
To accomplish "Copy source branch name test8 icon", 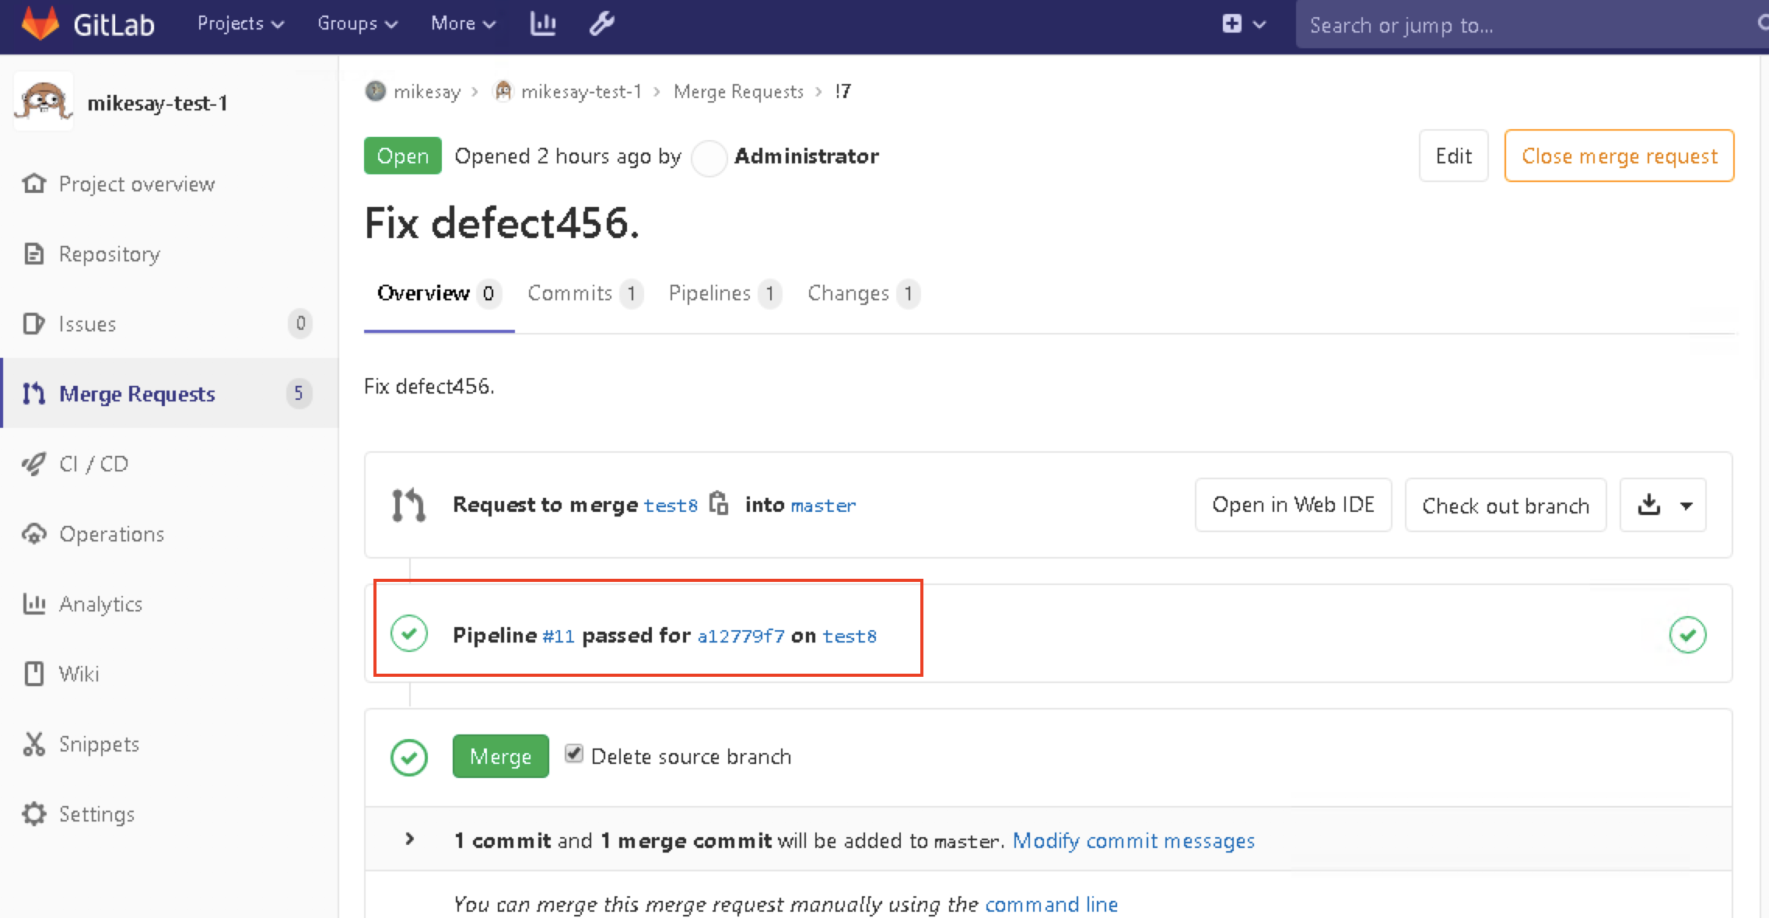I will 719,504.
